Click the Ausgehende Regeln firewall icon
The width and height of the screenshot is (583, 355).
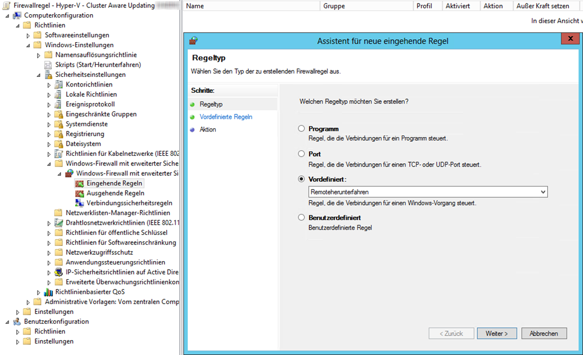click(79, 193)
